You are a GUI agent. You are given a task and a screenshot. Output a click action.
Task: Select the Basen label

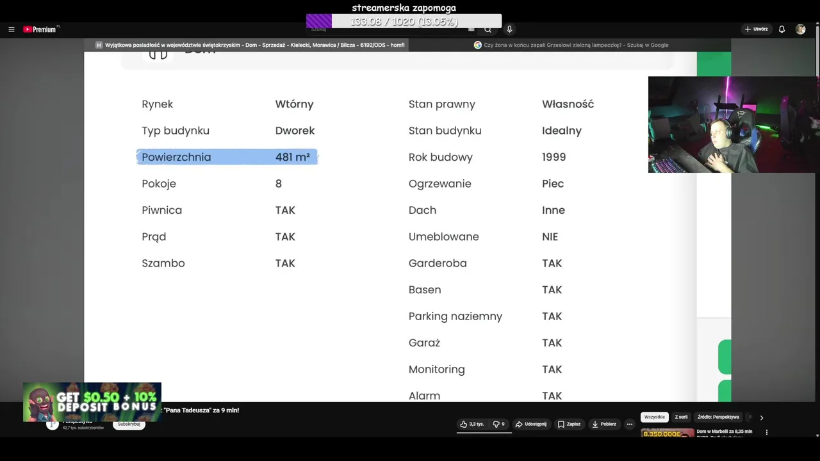tap(425, 290)
